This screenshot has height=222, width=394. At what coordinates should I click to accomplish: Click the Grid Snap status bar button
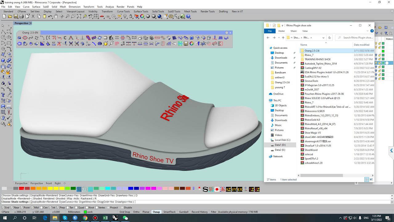[125, 212]
